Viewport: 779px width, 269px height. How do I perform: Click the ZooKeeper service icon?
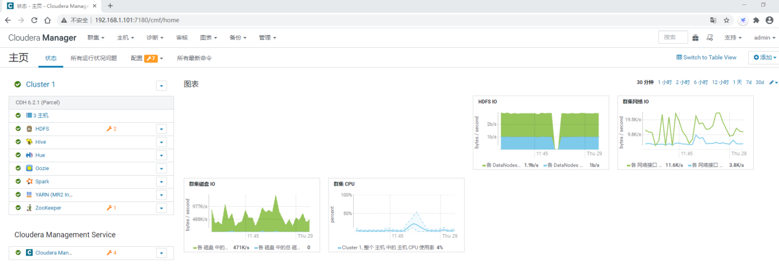pos(29,208)
